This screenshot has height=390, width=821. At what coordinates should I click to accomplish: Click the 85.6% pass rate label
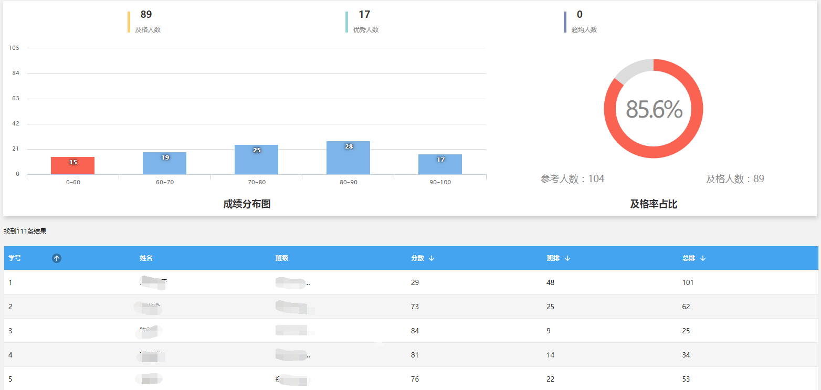[654, 109]
